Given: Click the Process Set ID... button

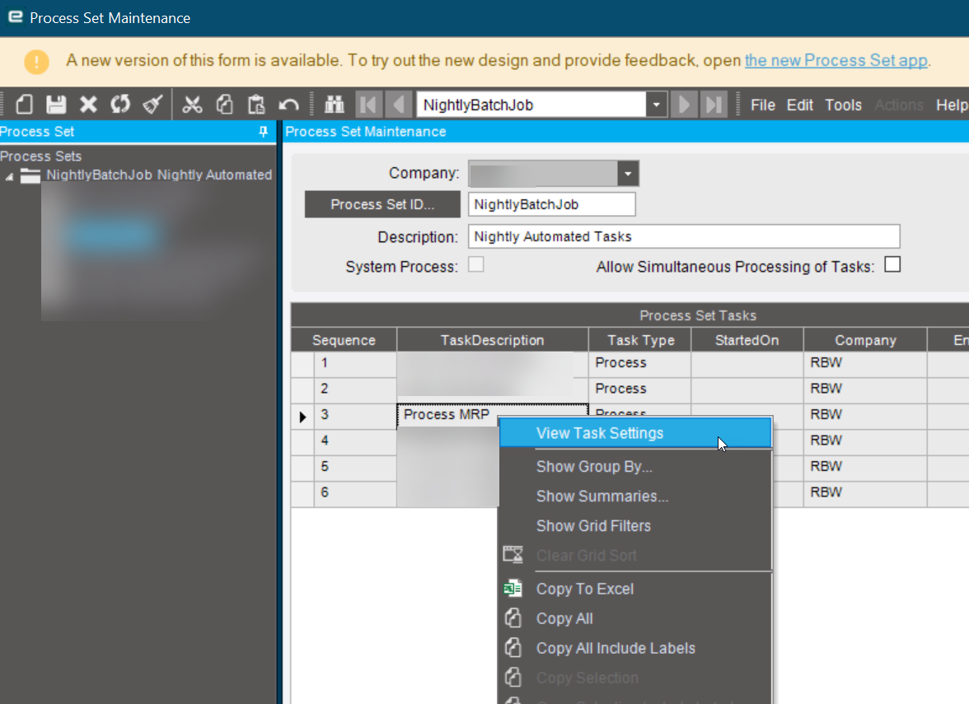Looking at the screenshot, I should (382, 204).
